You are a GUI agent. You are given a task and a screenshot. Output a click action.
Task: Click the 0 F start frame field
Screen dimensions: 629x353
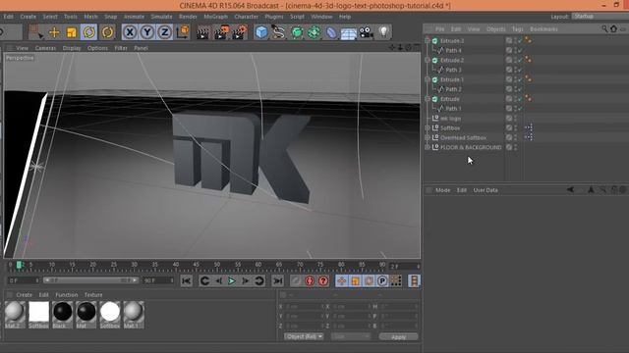coord(24,281)
